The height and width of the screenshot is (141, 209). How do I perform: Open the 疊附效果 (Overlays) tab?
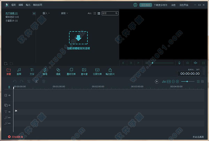(x=71, y=71)
